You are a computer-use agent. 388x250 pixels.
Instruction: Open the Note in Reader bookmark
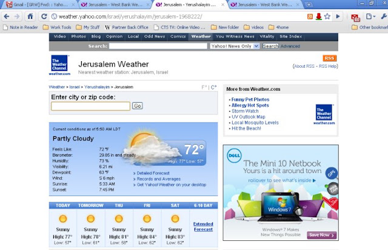click(21, 27)
